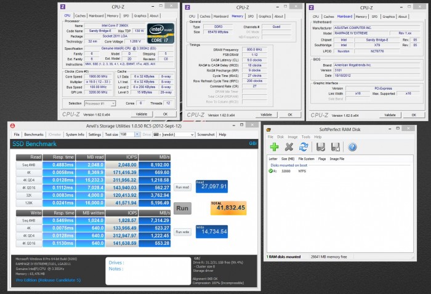Open File menu in SoftPerfect RAM Disk
The image size is (431, 294).
pyautogui.click(x=270, y=137)
